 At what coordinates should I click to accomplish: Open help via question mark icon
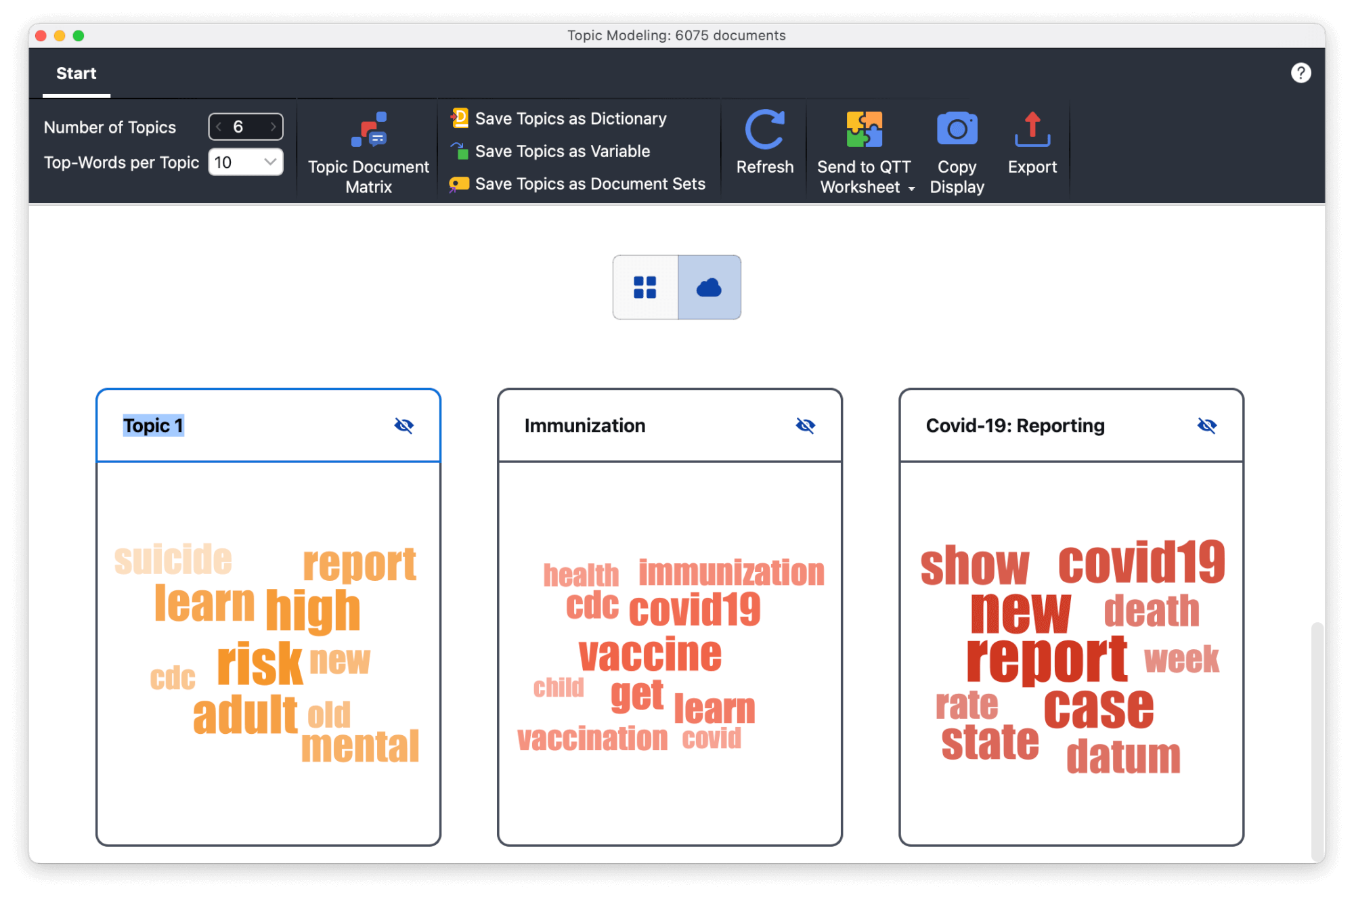click(1300, 73)
